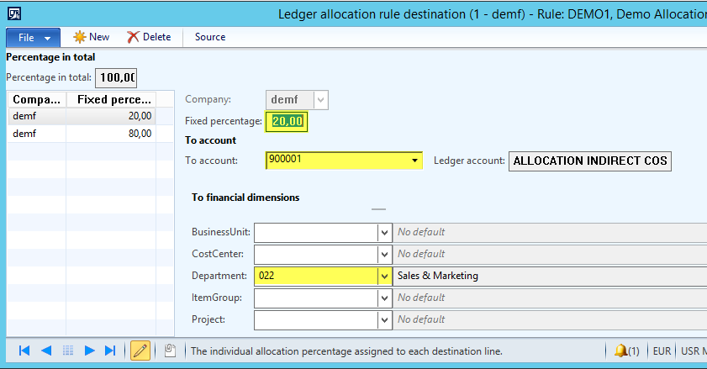Screen dimensions: 707x369
Task: Open the notifications bell in status bar
Action: coord(625,351)
